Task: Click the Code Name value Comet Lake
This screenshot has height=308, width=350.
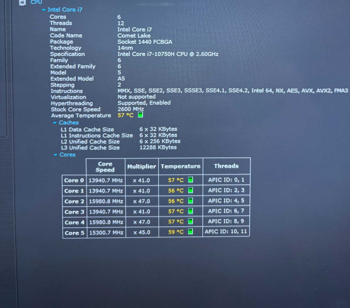Action: (x=134, y=36)
